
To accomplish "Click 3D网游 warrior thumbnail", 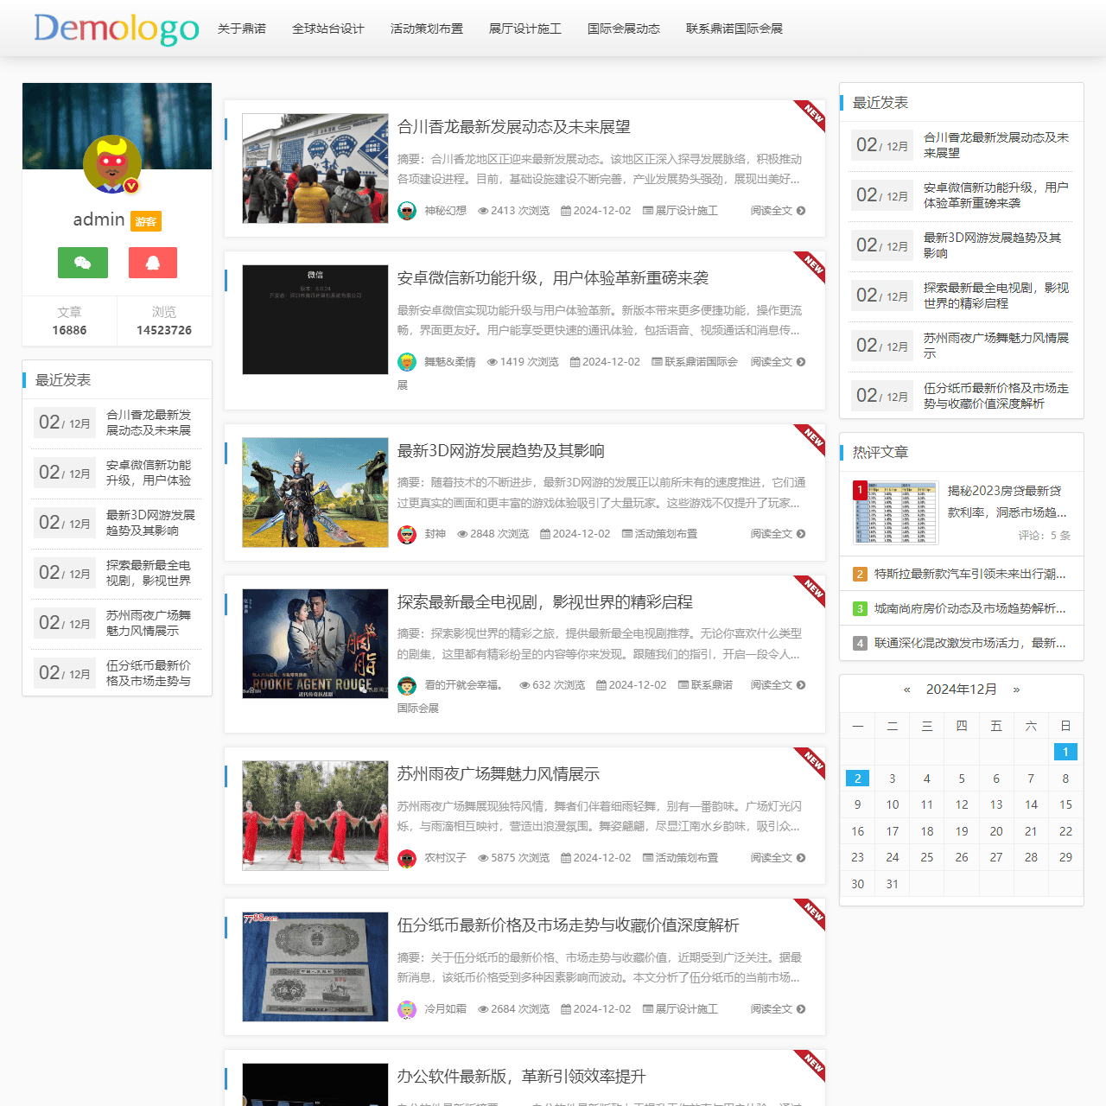I will click(315, 493).
